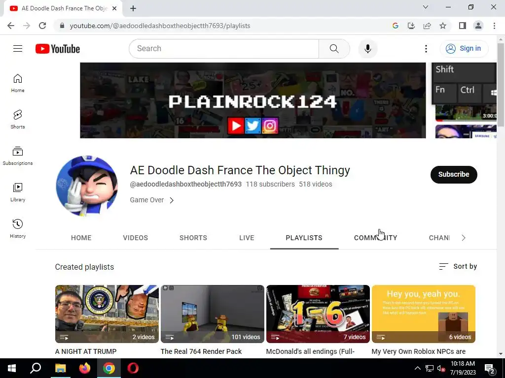Launch Opera from taskbar
505x378 pixels.
[133, 368]
